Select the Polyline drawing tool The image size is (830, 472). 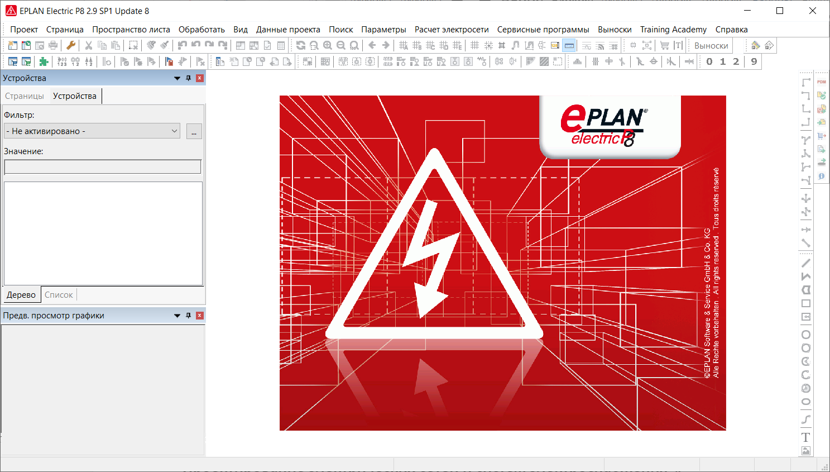point(806,276)
